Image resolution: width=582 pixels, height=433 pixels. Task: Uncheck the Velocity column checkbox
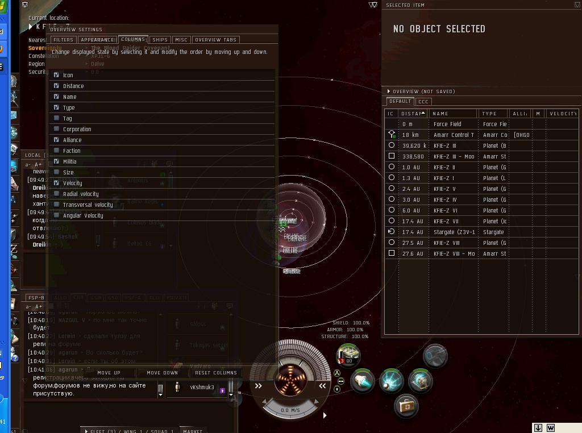(x=56, y=182)
